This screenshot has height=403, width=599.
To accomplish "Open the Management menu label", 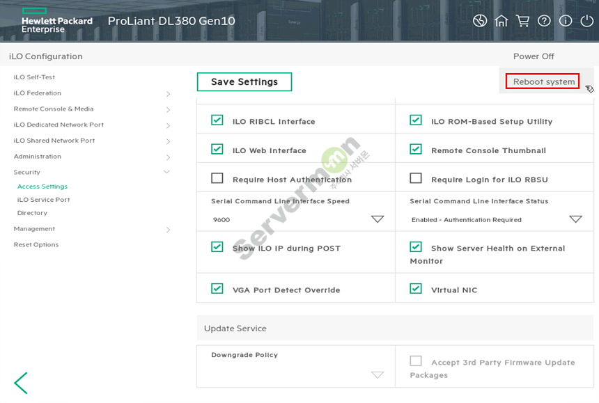I will pyautogui.click(x=34, y=228).
